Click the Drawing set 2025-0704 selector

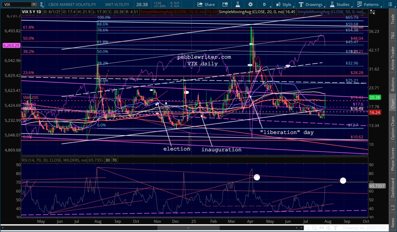[364, 228]
